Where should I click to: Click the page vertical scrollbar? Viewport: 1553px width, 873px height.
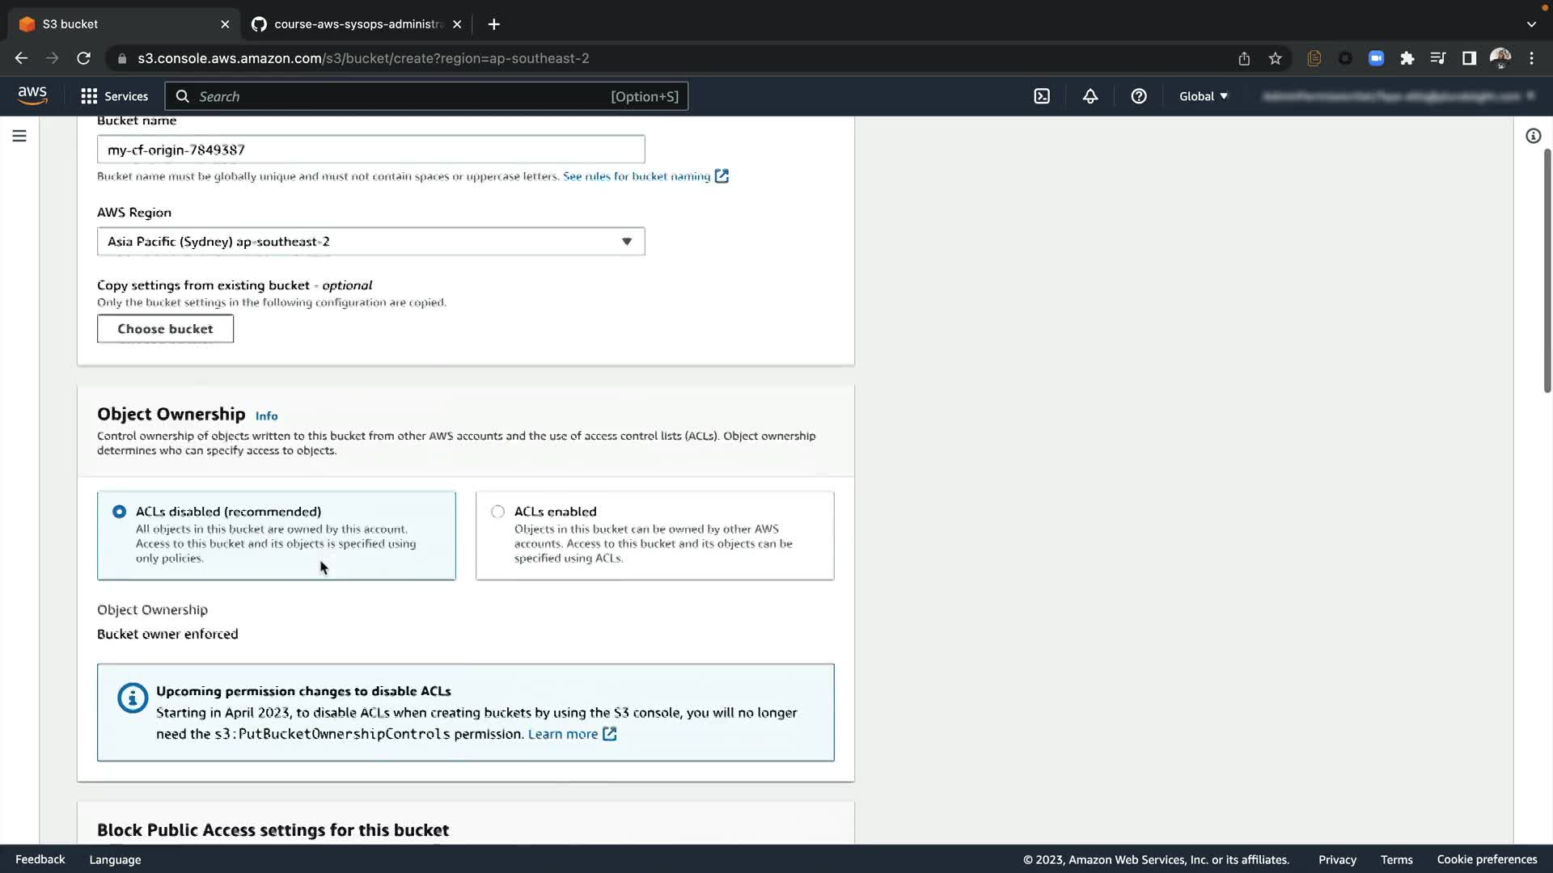(x=1547, y=271)
